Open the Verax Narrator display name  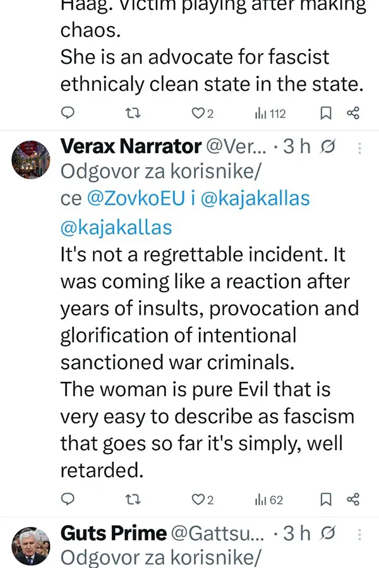(x=130, y=147)
